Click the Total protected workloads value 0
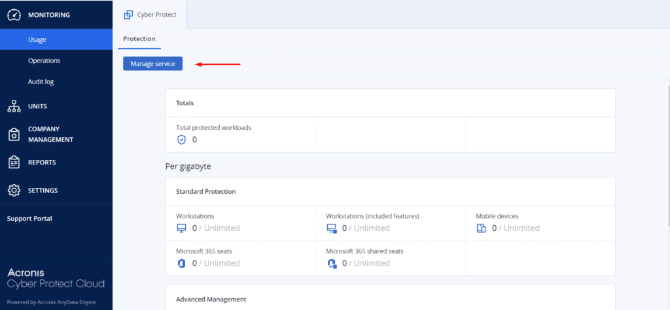Viewport: 670px width, 310px height. [194, 140]
